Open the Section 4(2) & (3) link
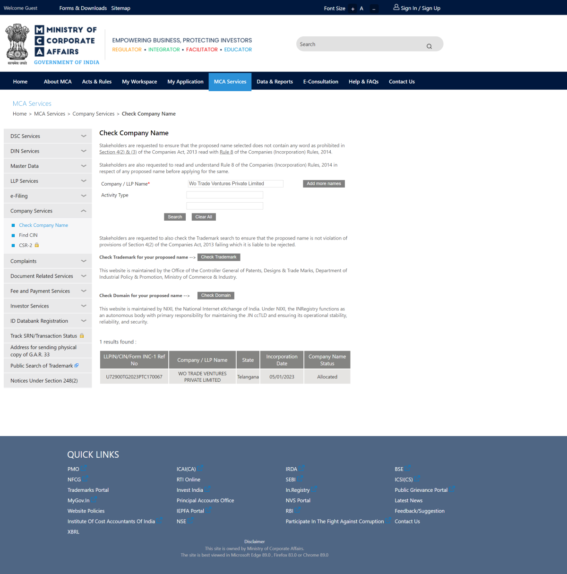The height and width of the screenshot is (574, 567). 118,152
